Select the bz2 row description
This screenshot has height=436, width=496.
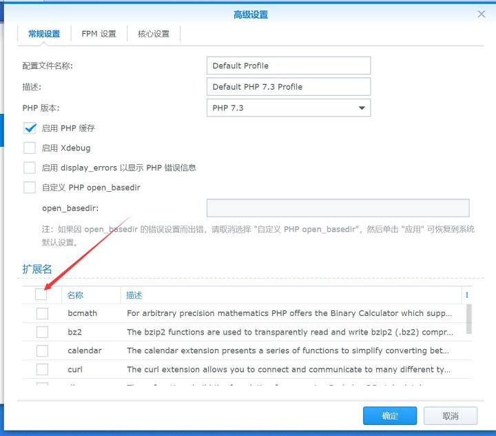290,332
